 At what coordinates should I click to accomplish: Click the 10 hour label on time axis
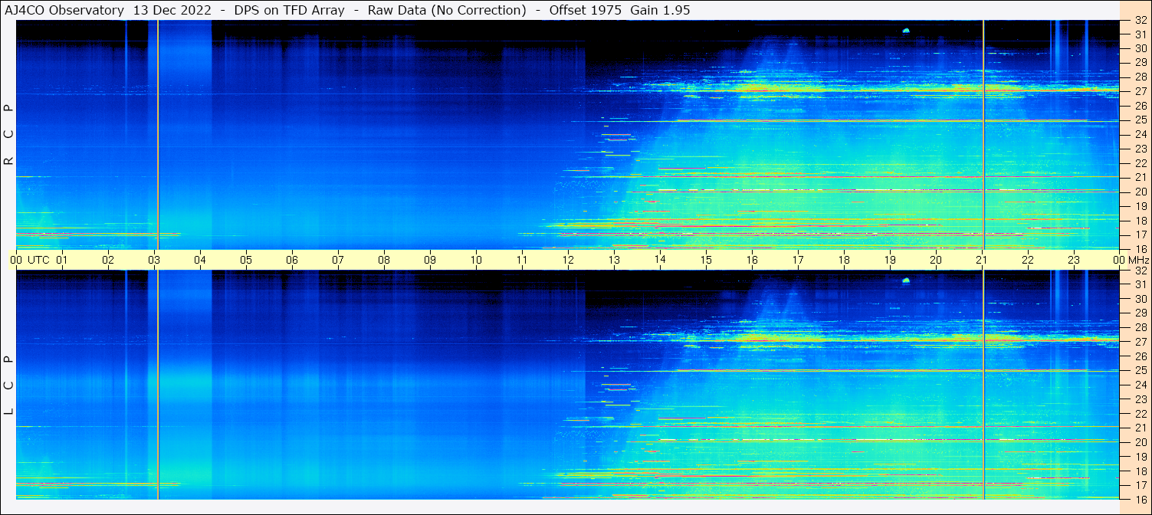(476, 260)
